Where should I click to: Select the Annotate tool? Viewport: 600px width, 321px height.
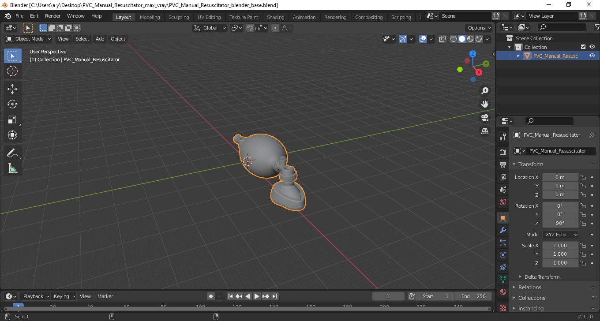coord(12,153)
